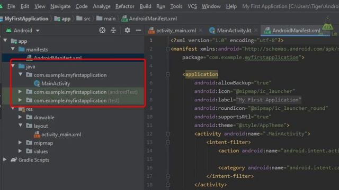Collapse main com.example.myfirstapplication package
339x190 pixels.
[x=21, y=74]
